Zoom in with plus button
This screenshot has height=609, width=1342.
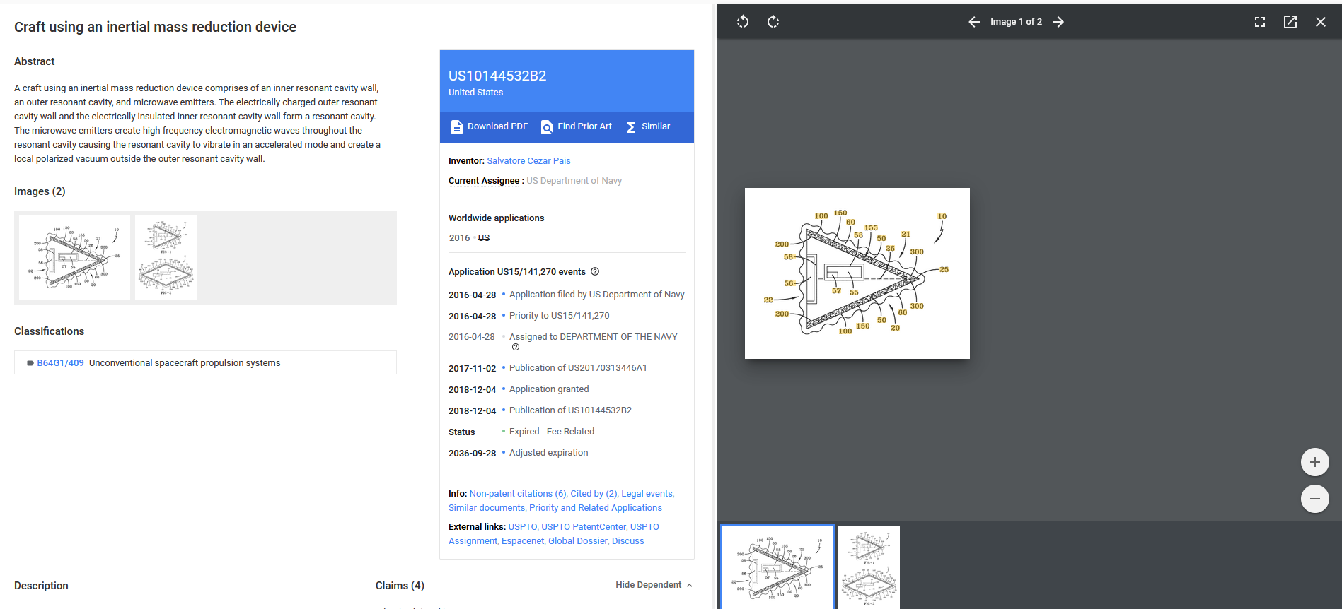1315,462
